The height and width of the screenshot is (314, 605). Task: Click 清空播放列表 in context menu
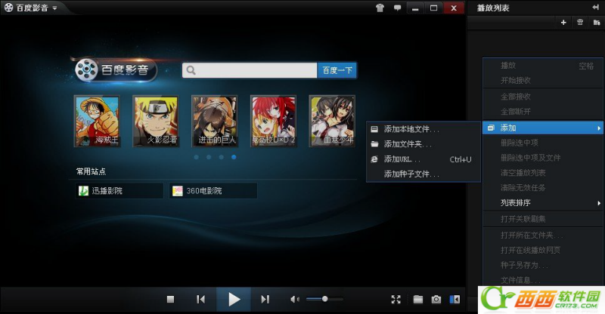coord(542,173)
